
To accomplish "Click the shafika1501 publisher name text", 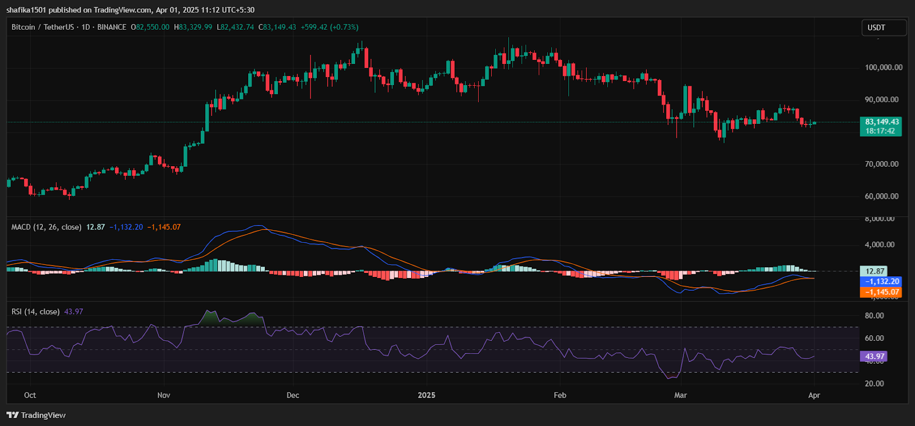I will point(26,10).
